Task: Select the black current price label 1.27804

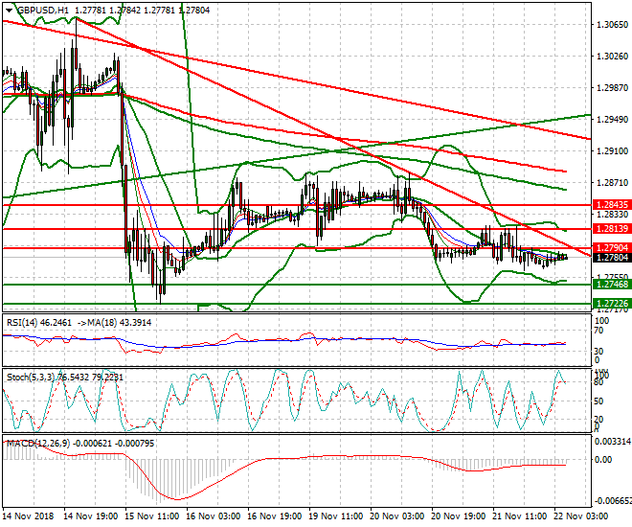Action: (612, 257)
